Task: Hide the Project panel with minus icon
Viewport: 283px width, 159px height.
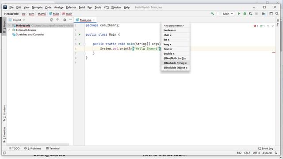Action: click(70, 20)
